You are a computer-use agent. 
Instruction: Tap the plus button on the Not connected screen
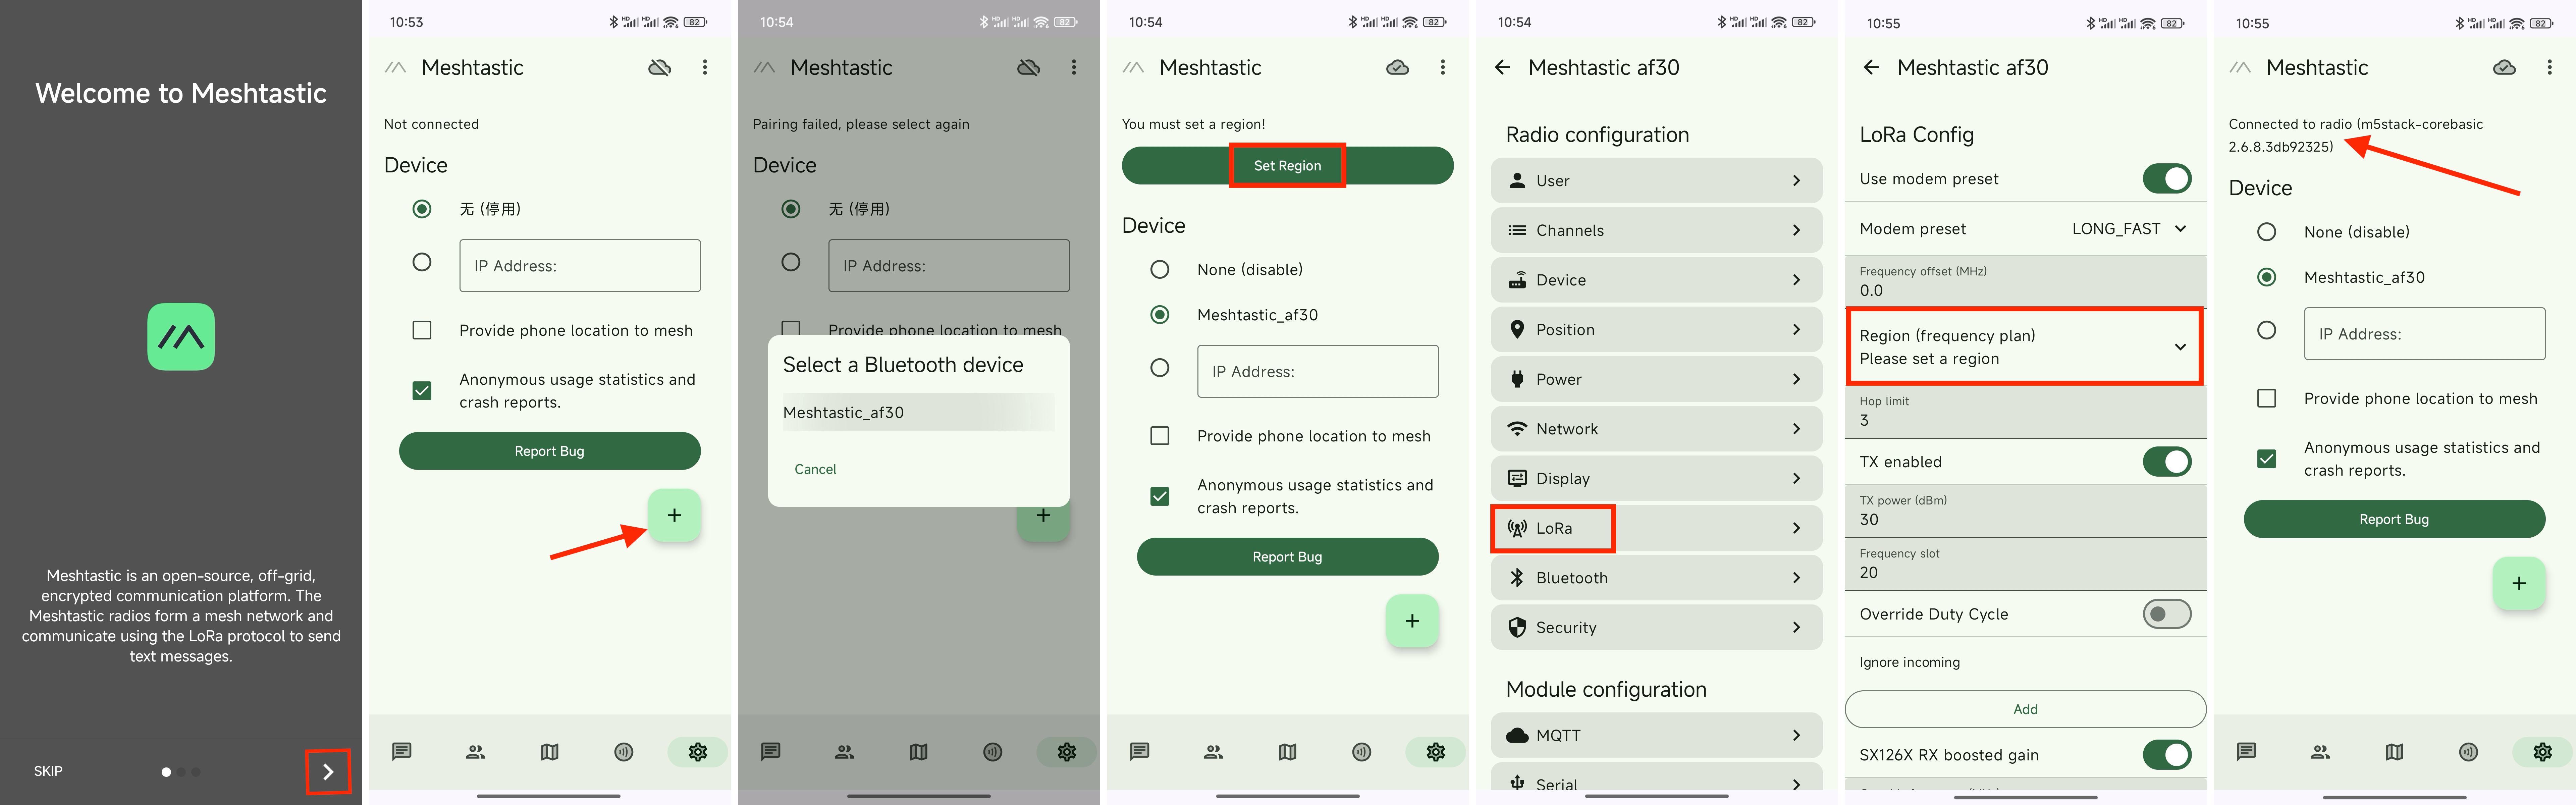[x=674, y=515]
